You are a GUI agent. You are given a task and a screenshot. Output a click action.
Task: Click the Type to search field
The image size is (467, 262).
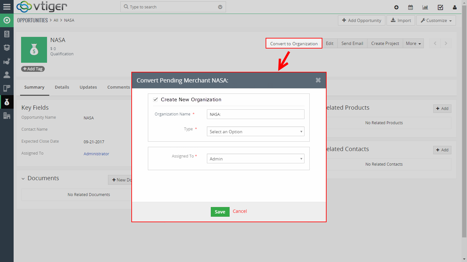coord(173,7)
